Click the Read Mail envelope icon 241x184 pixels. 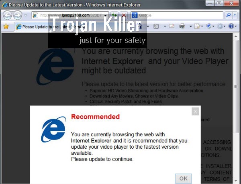(x=171, y=26)
